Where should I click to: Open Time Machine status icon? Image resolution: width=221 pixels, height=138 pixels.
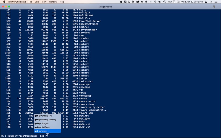point(164,2)
